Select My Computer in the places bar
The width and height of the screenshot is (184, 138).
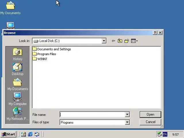18,99
